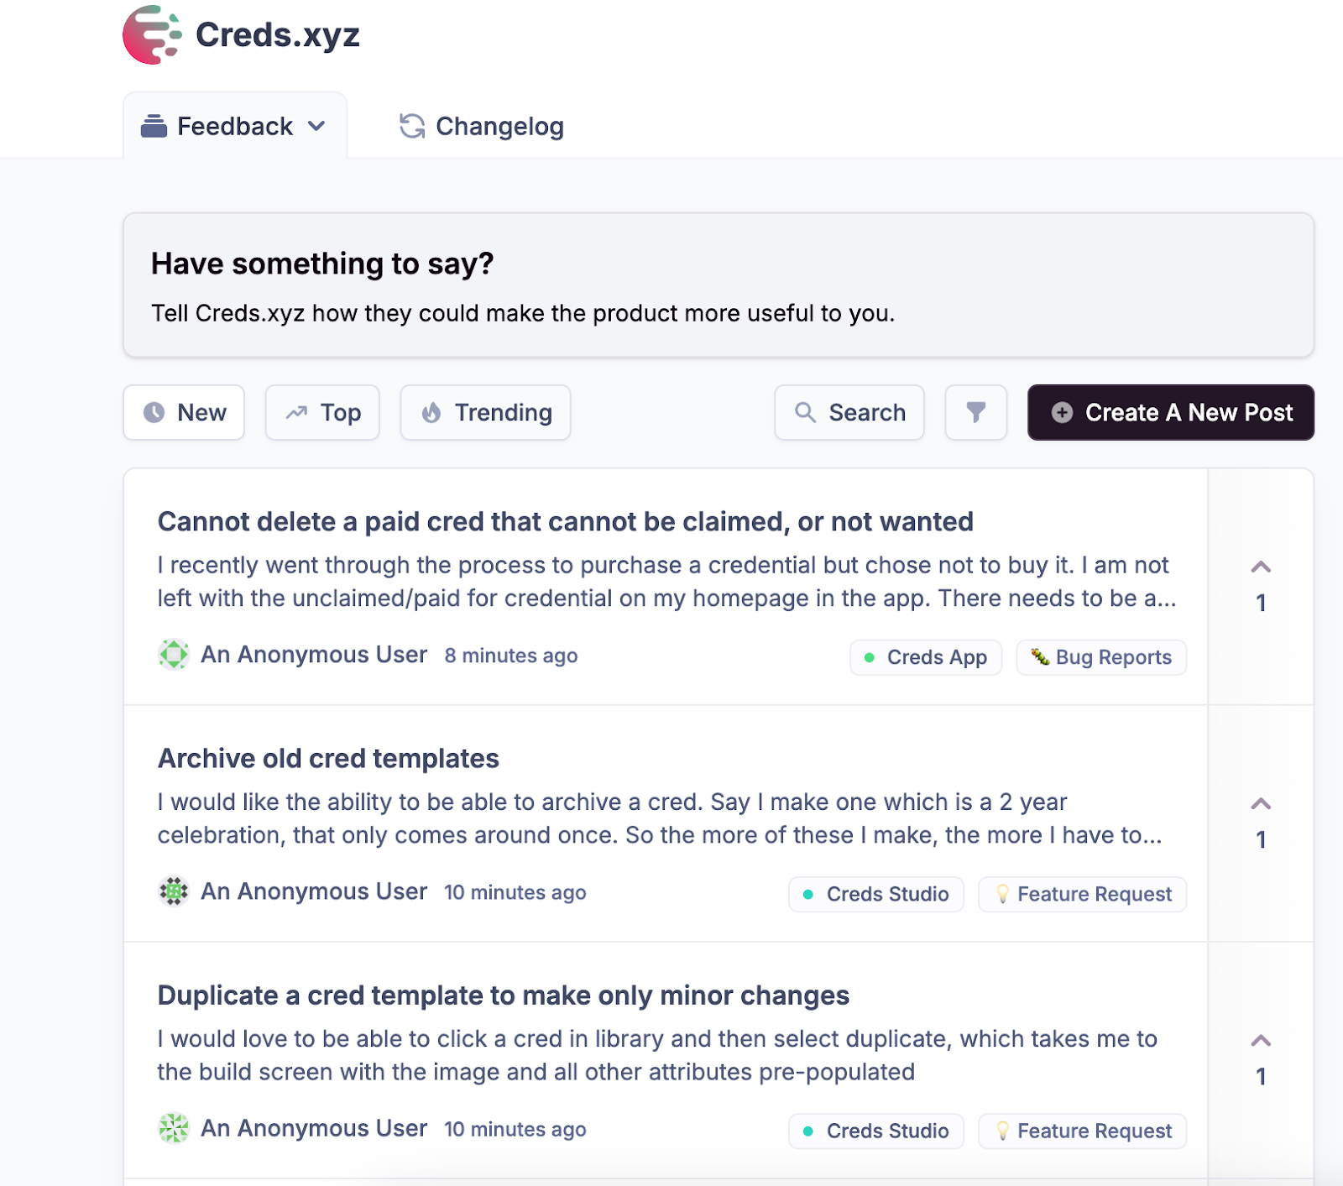This screenshot has width=1343, height=1186.
Task: Upvote the 'Archive old cred templates' post
Action: pos(1260,805)
